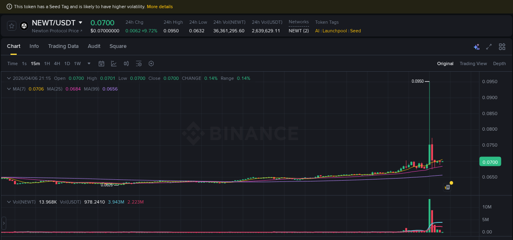Open the Trading Data tab
The width and height of the screenshot is (513, 240).
click(63, 46)
